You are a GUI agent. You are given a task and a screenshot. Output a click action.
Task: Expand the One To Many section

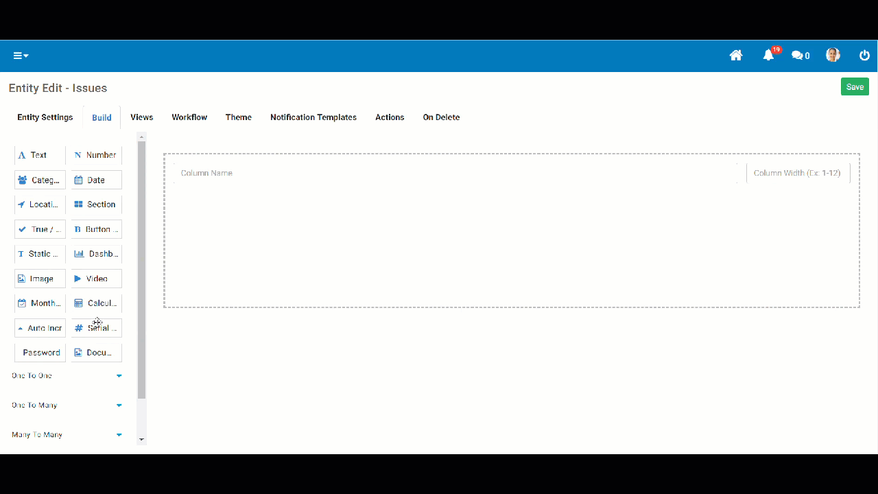[67, 405]
